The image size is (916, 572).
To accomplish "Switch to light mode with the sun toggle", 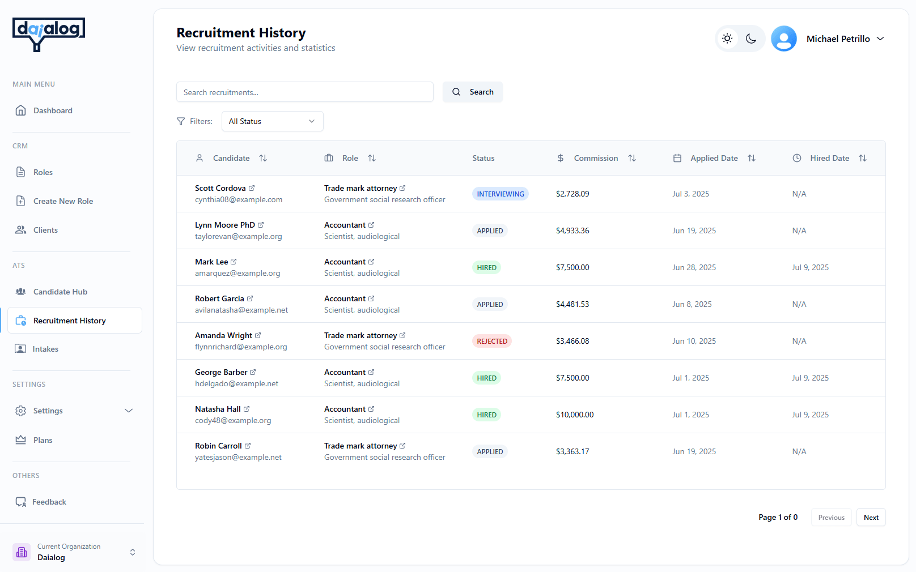I will [727, 39].
